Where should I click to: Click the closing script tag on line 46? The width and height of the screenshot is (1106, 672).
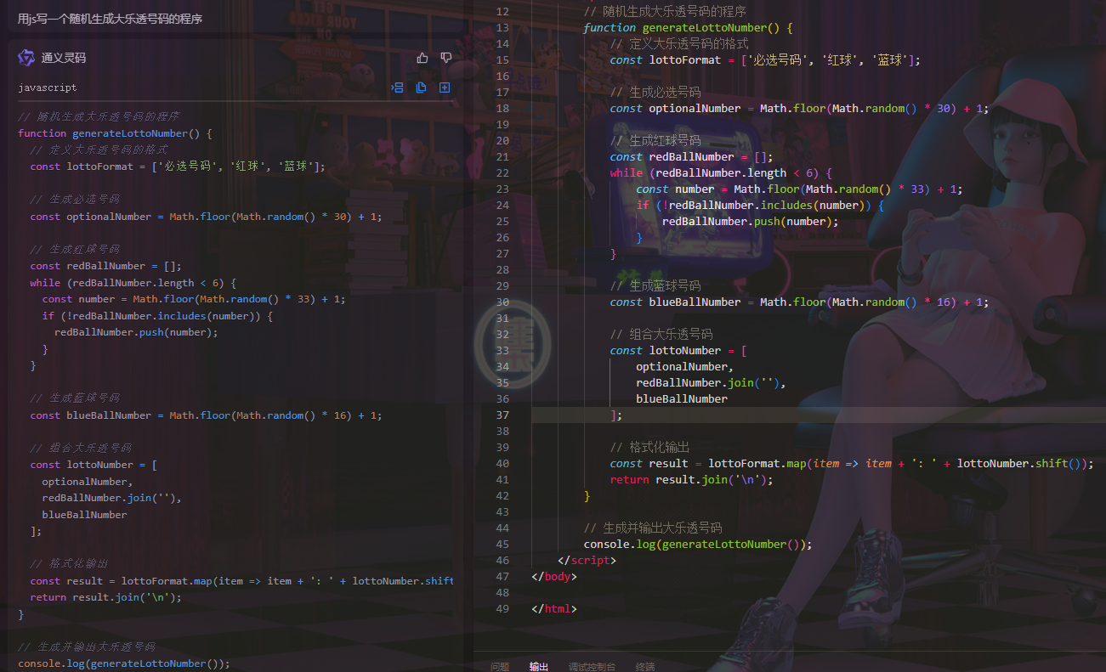(587, 560)
